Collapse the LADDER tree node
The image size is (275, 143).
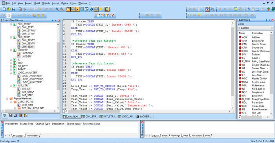pos(11,50)
